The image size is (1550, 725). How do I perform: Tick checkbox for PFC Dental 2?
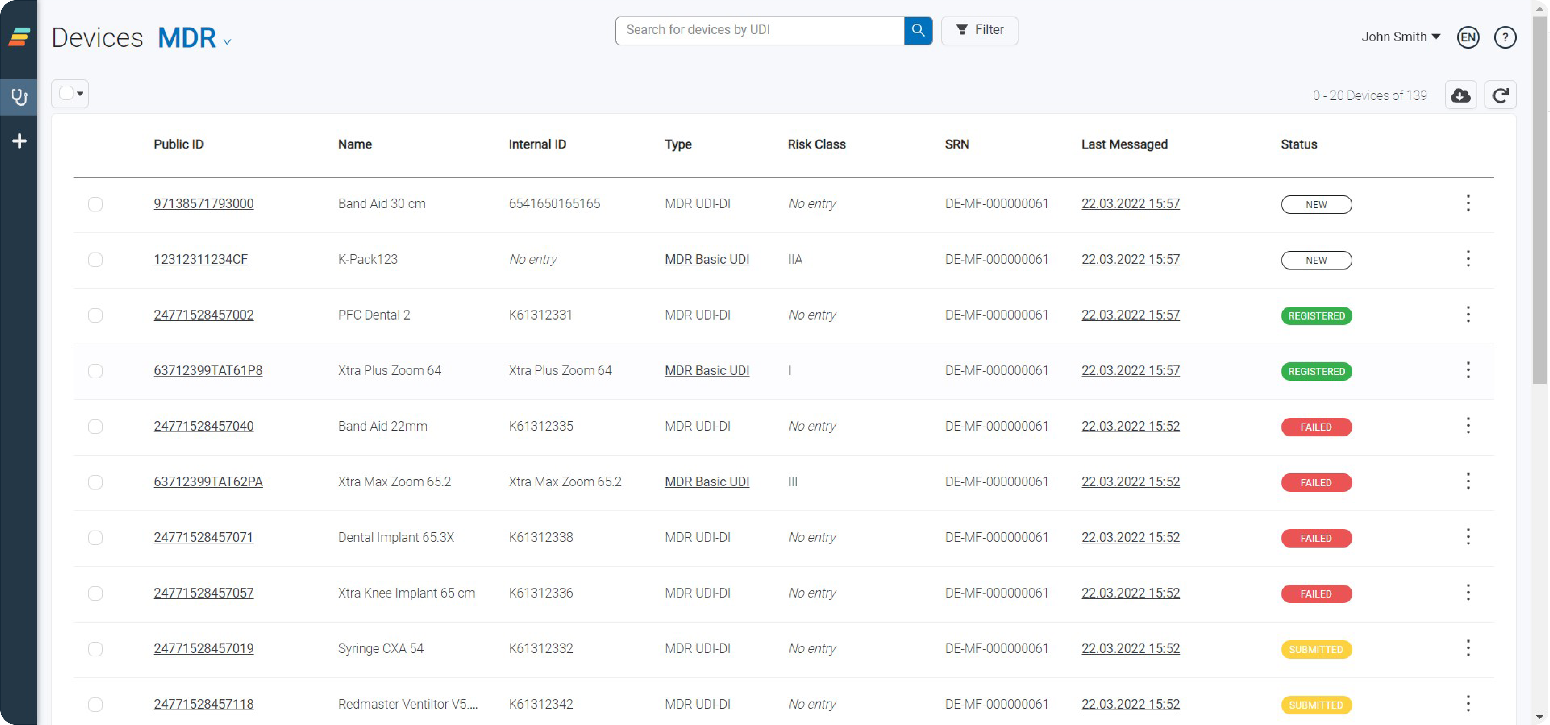(x=95, y=315)
